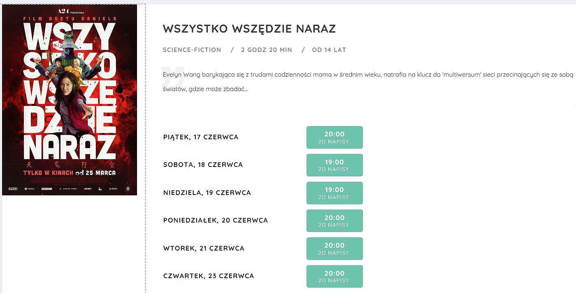Click the Piątek, 17 Czerwca date label

click(x=201, y=137)
